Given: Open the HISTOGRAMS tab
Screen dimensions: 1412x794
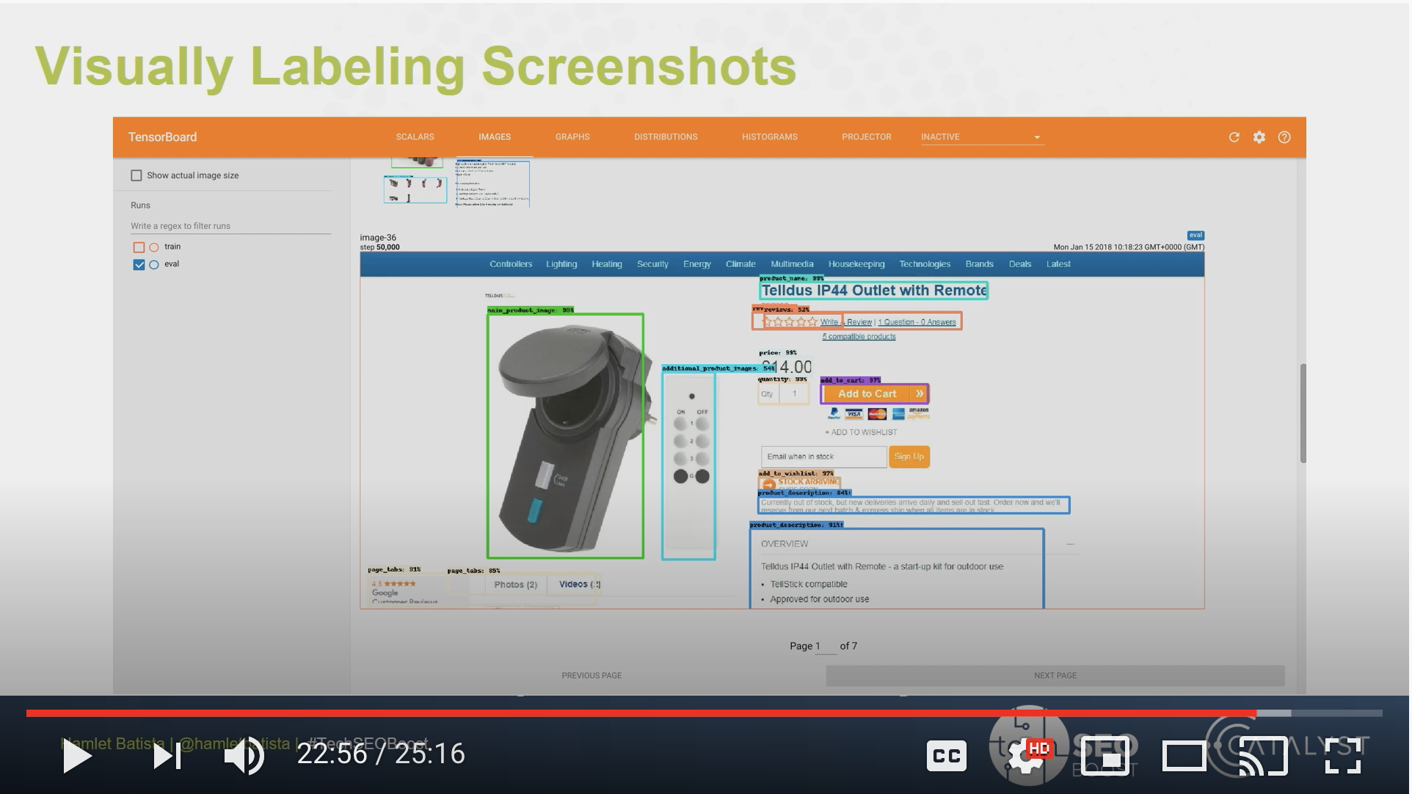Looking at the screenshot, I should (x=769, y=137).
